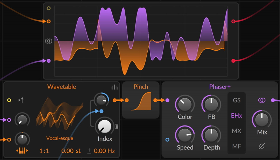Toggle the Wavetable keyboard tracking icon
The image size is (280, 160).
[22, 151]
